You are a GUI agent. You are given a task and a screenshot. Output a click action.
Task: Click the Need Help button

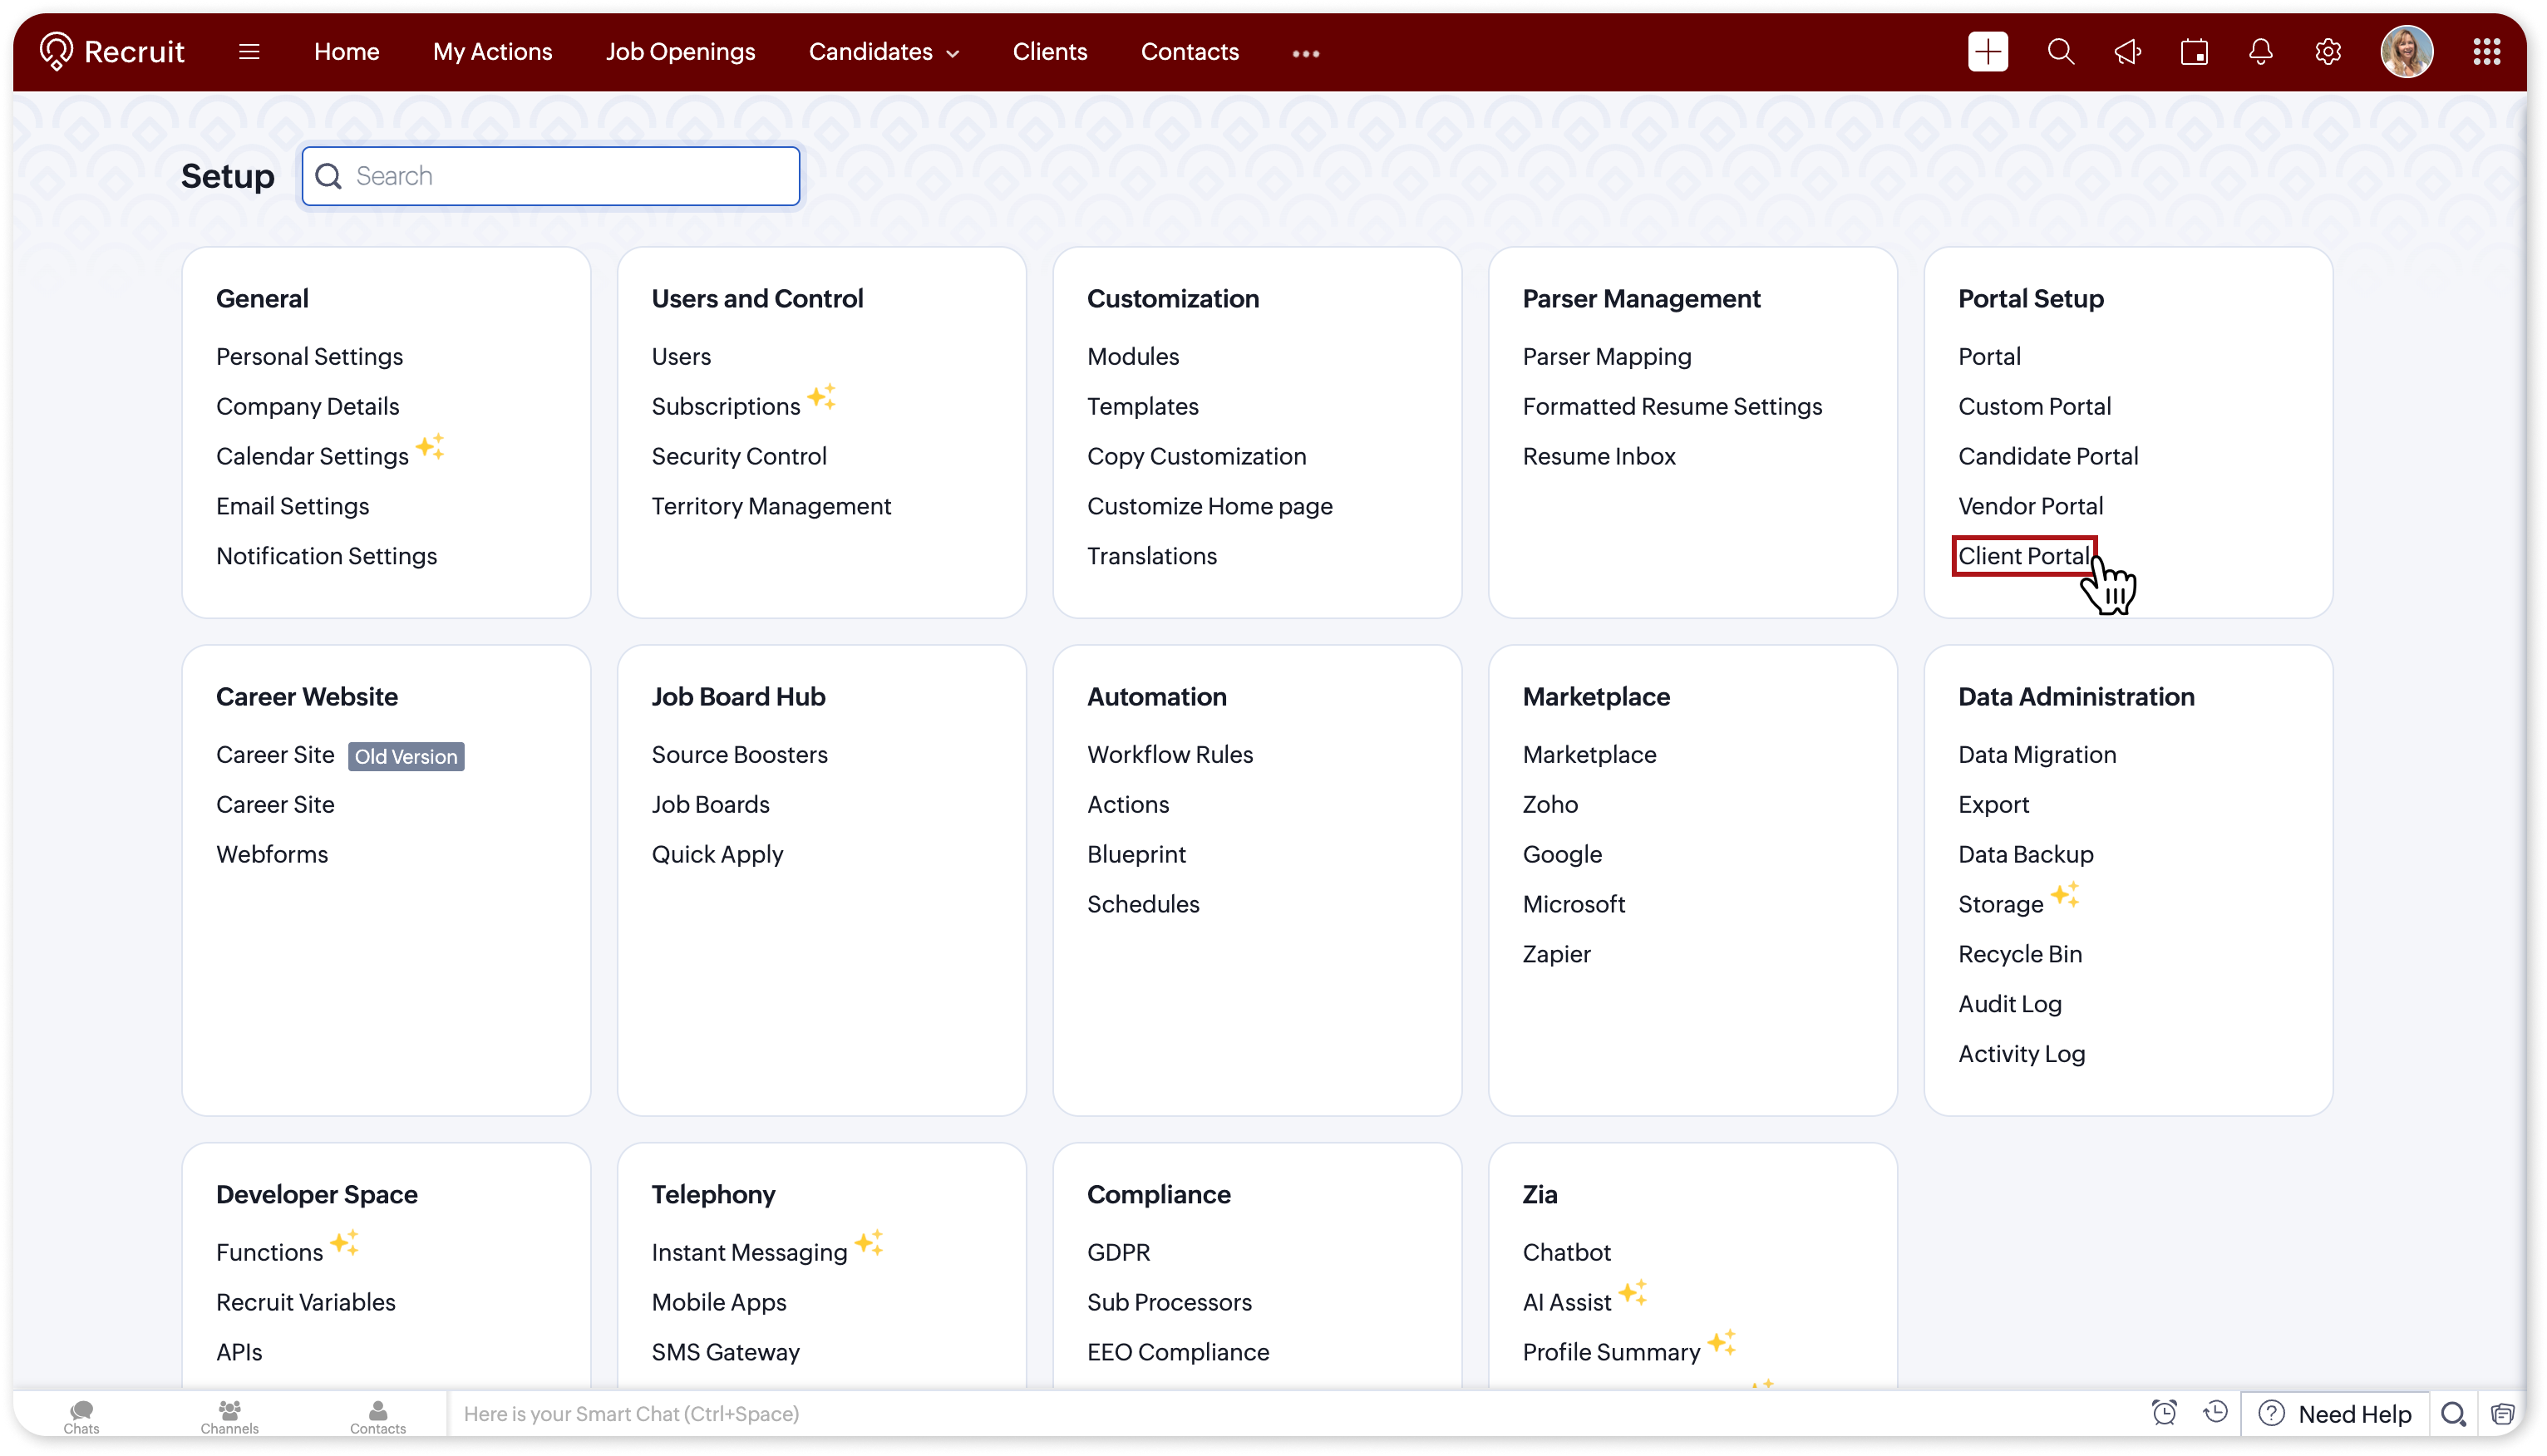[2336, 1414]
